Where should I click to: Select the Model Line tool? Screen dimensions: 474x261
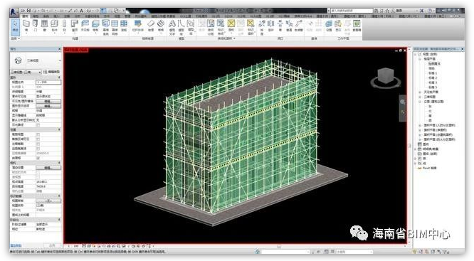[x=181, y=27]
